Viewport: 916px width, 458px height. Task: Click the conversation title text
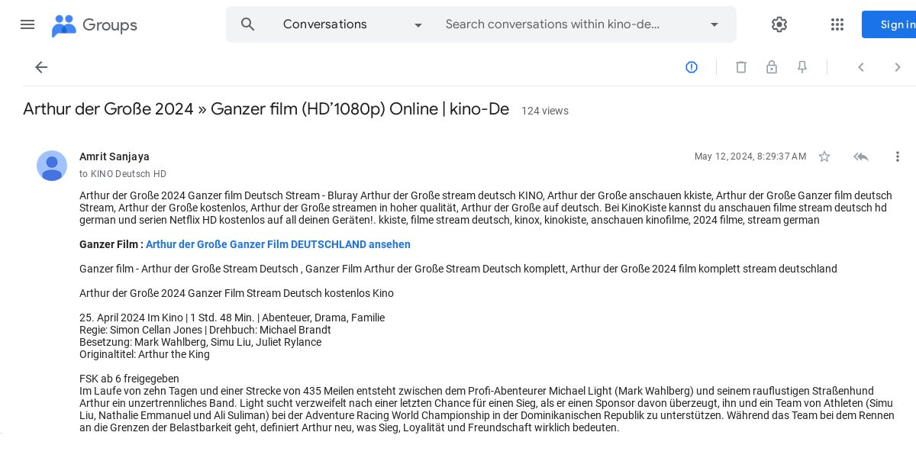[x=266, y=109]
